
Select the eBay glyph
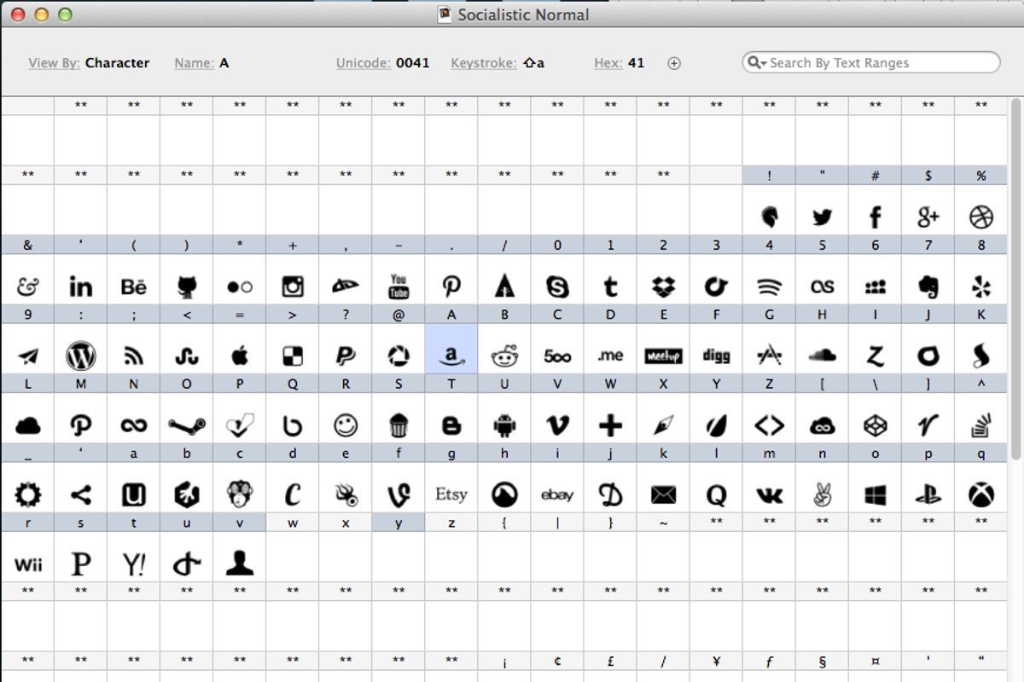pyautogui.click(x=557, y=494)
